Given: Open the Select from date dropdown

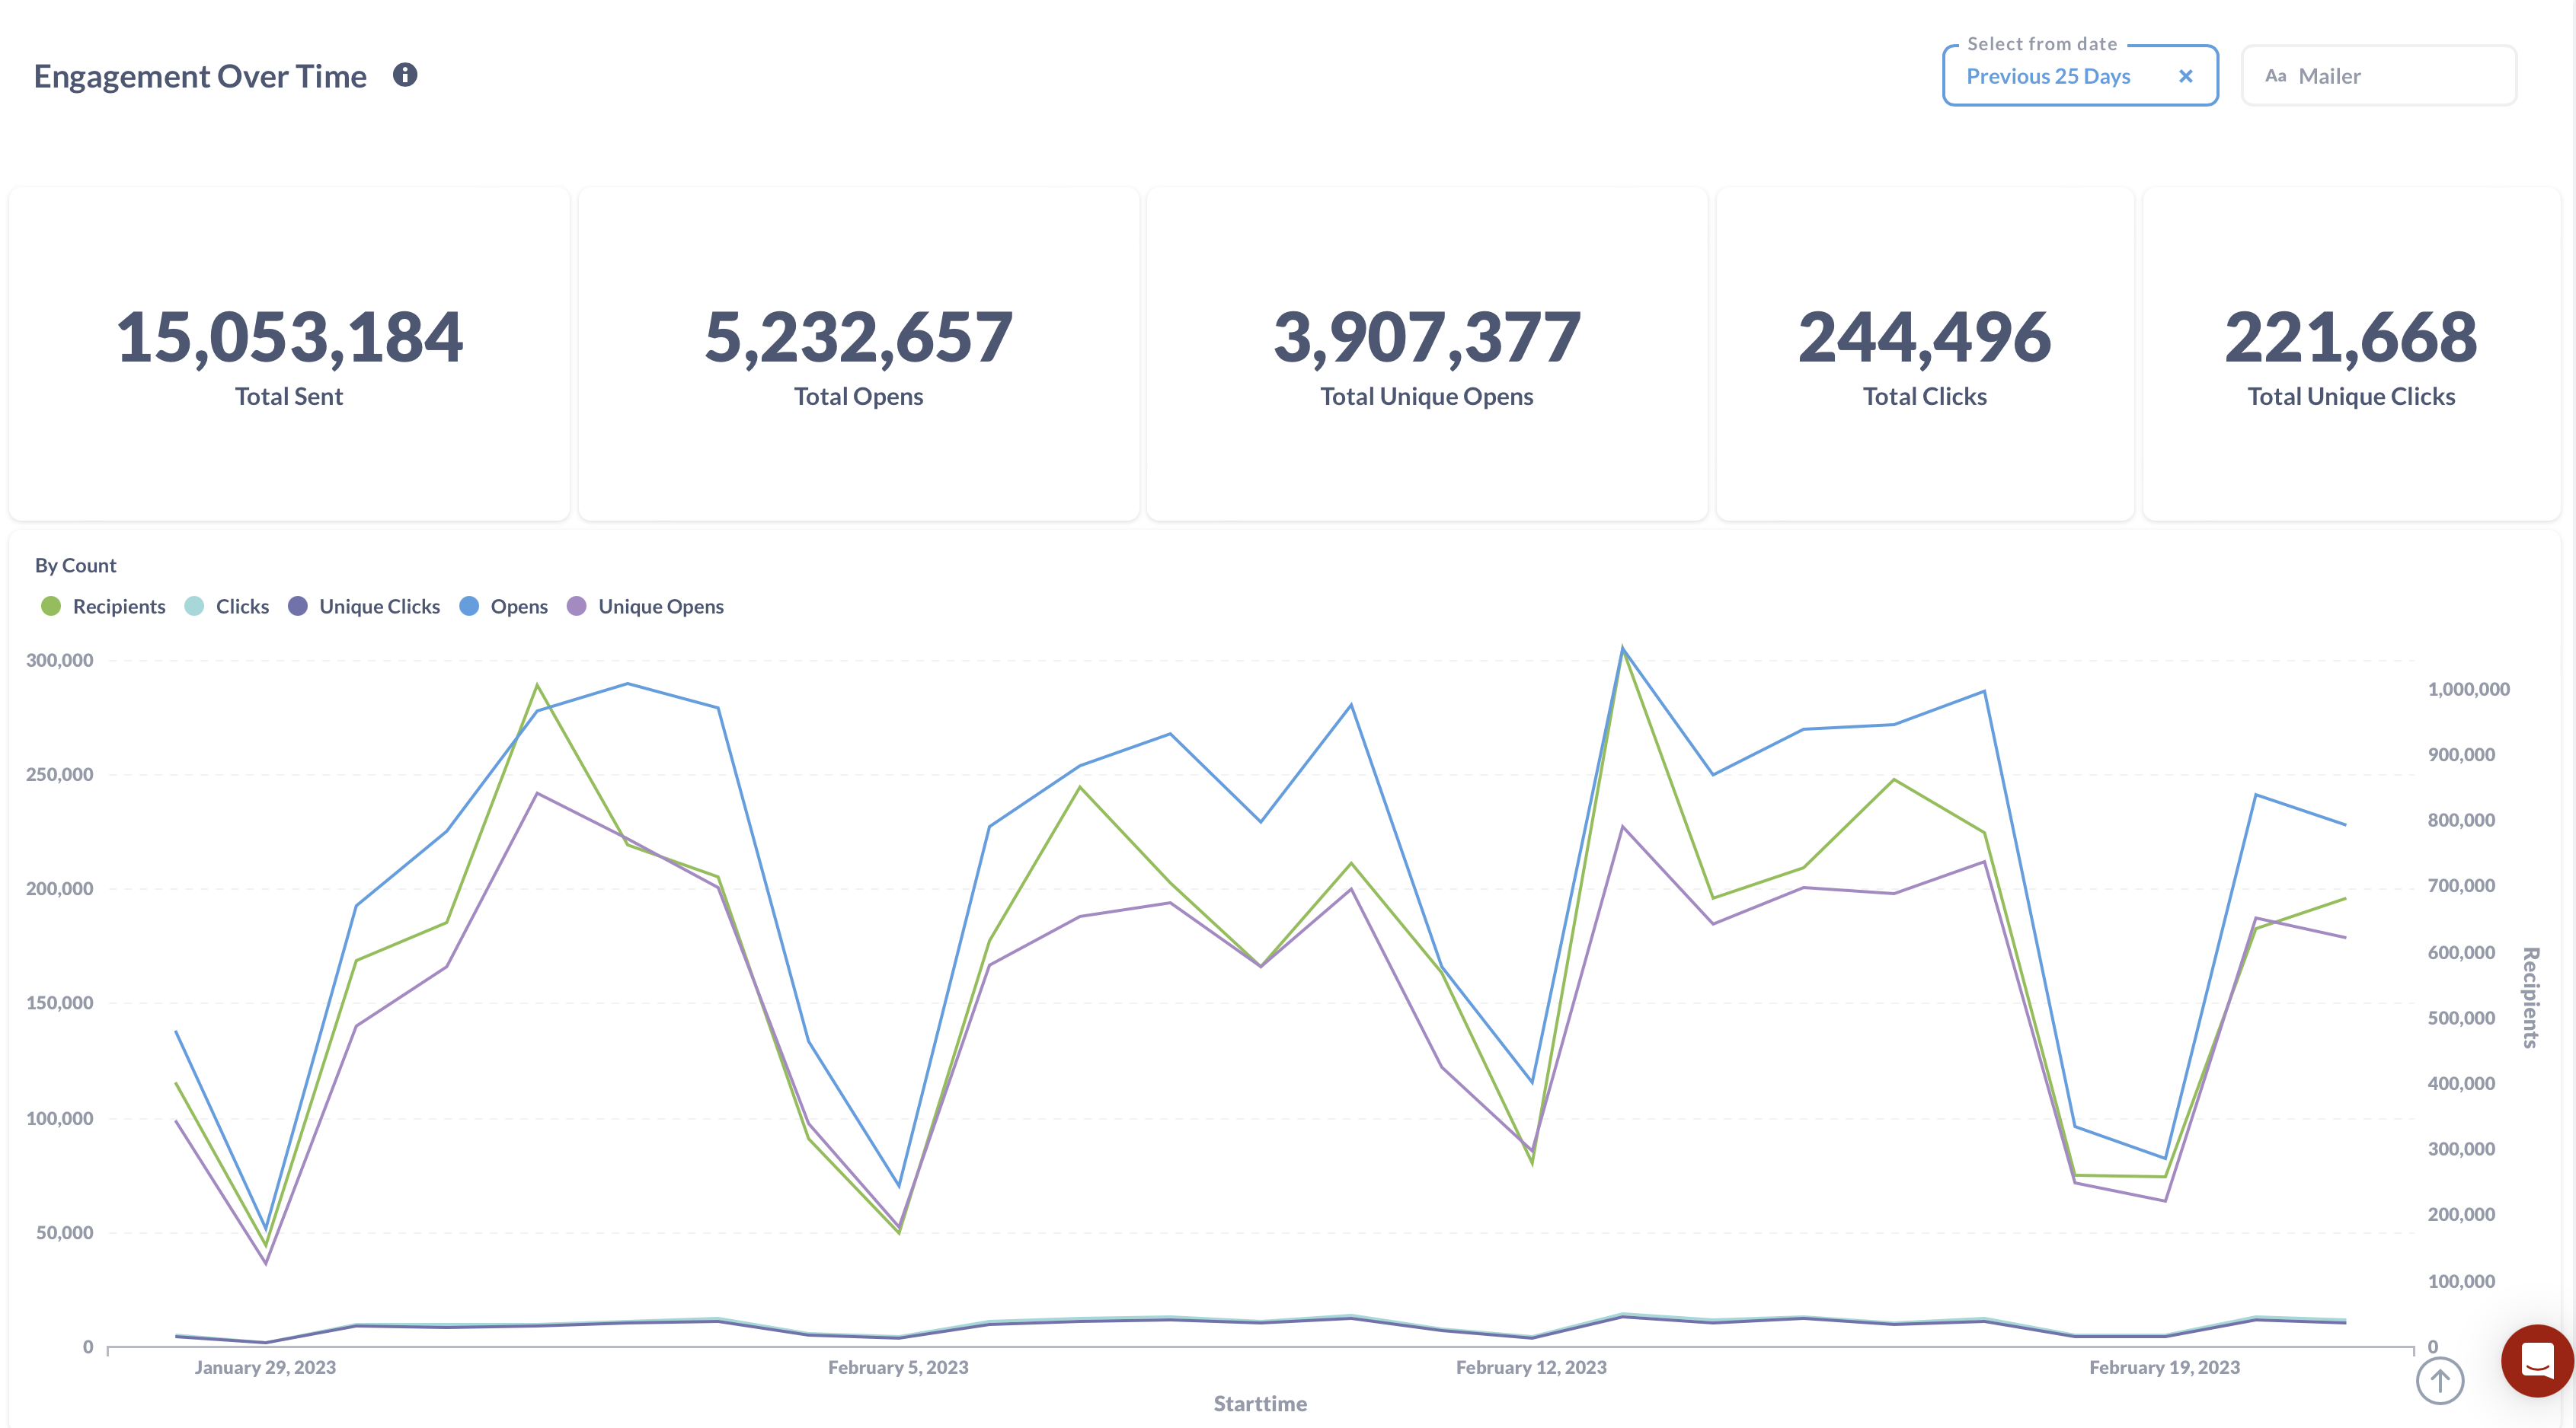Looking at the screenshot, I should point(2048,76).
